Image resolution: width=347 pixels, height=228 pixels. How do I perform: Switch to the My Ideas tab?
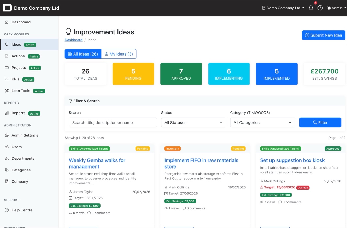click(x=119, y=54)
